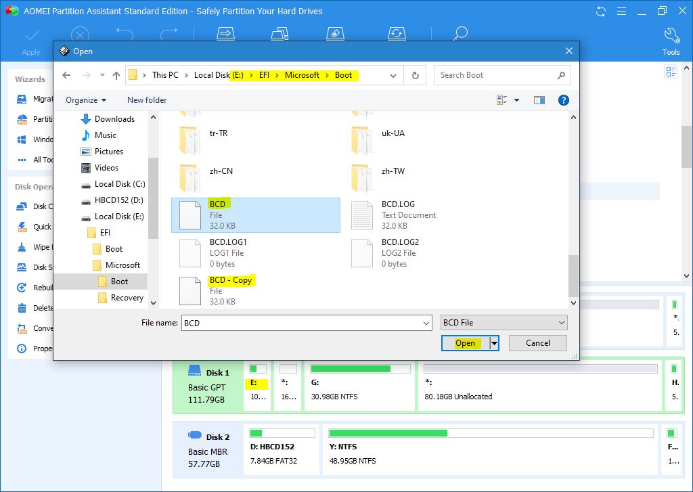Click the search magnifier icon in Search Boot
693x492 pixels.
pyautogui.click(x=561, y=75)
